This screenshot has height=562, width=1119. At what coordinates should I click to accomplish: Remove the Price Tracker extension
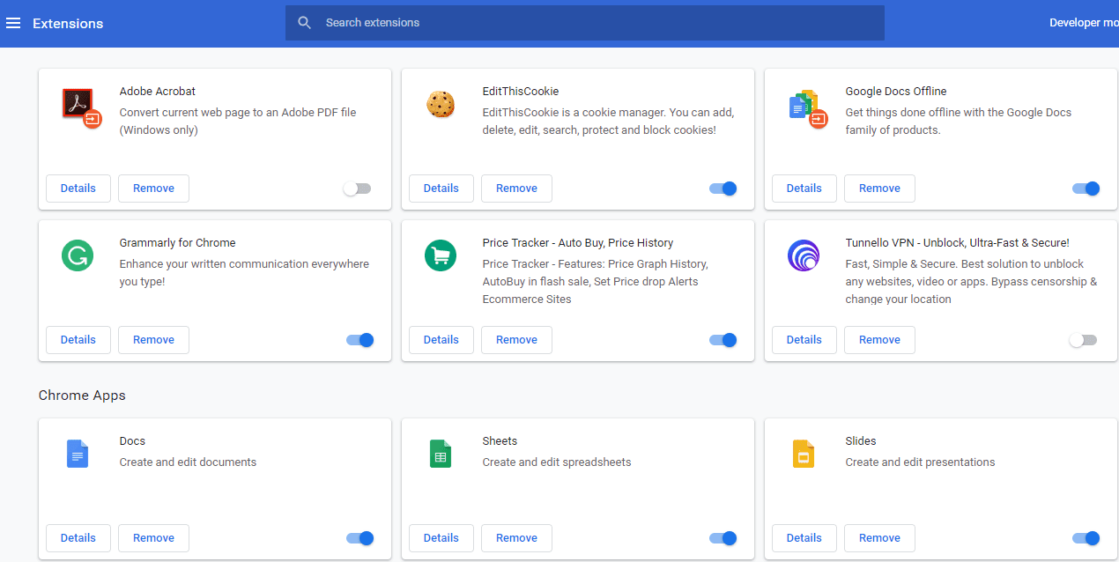(516, 339)
